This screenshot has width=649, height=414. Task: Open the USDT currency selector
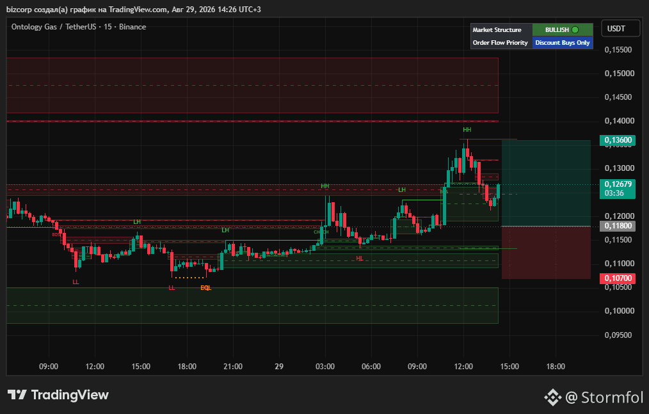tap(620, 29)
